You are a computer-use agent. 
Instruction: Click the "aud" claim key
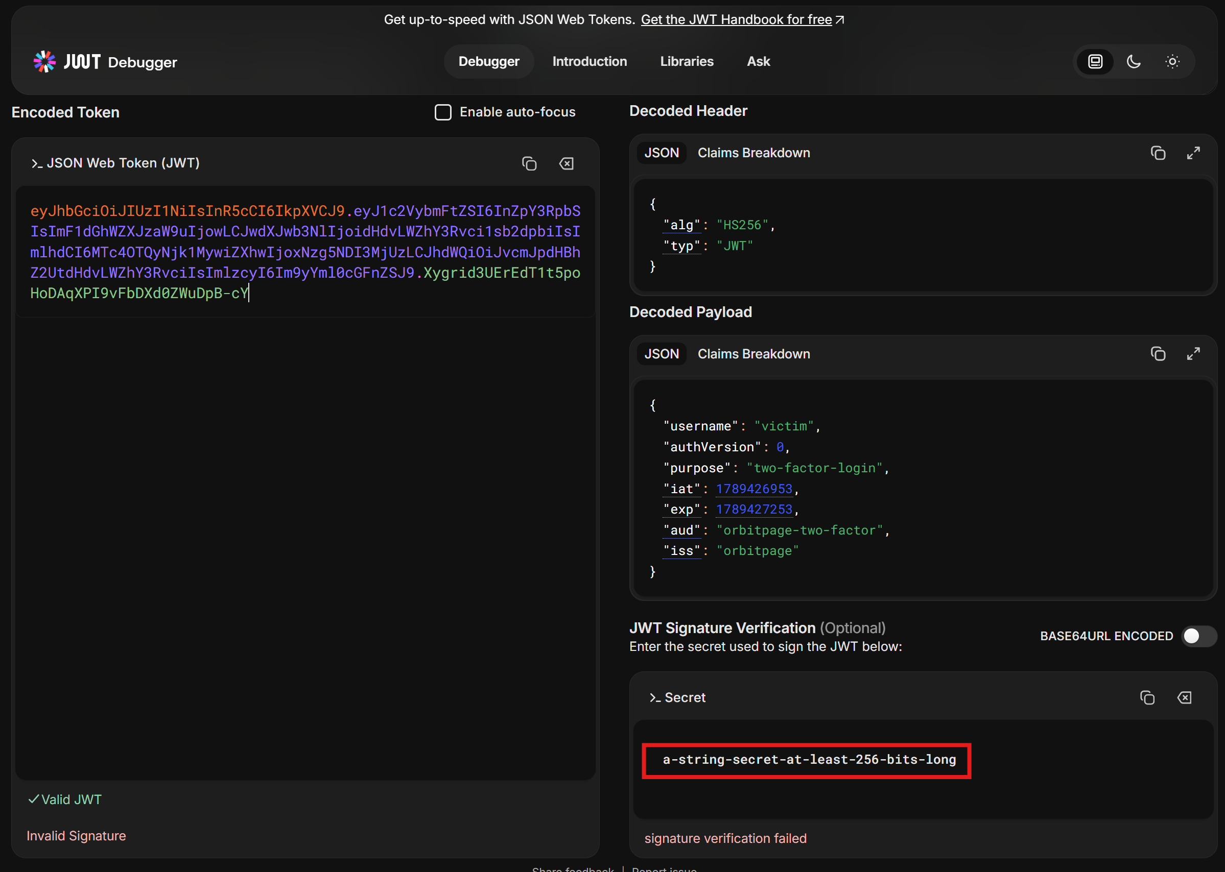point(682,530)
